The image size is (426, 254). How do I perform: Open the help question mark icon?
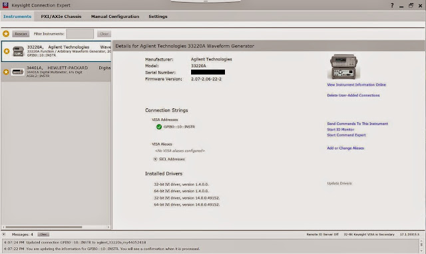pos(392,5)
